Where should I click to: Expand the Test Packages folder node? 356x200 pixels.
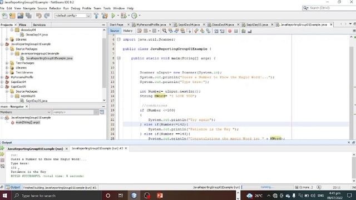pyautogui.click(x=7, y=63)
